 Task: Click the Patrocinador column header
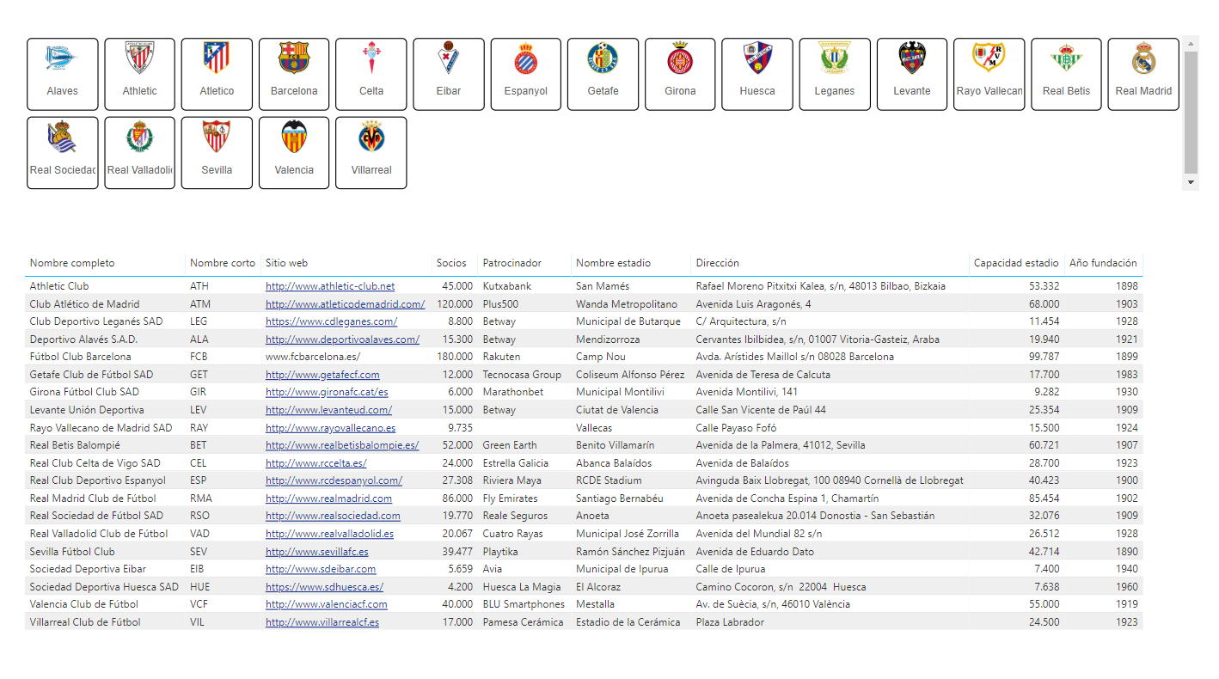point(512,263)
